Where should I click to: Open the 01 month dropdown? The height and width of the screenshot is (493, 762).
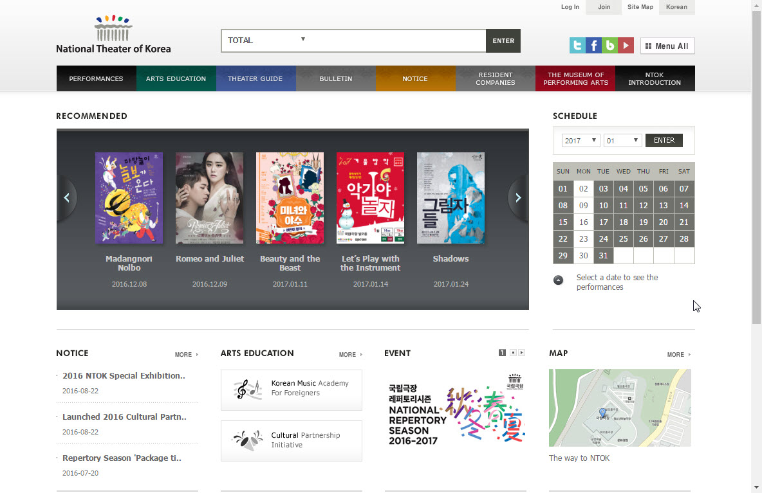622,141
